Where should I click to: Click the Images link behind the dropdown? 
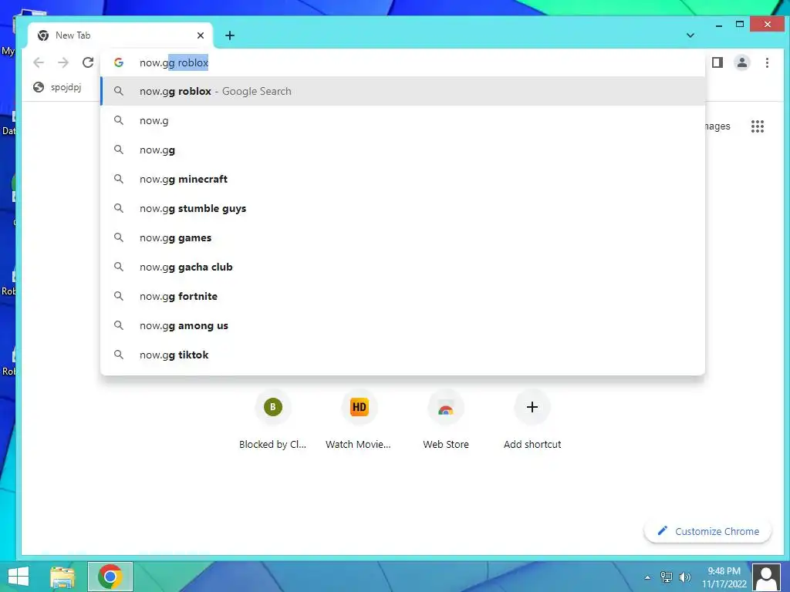(x=717, y=126)
